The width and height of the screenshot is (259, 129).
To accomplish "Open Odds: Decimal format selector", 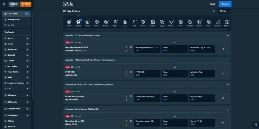I will 17,109.
